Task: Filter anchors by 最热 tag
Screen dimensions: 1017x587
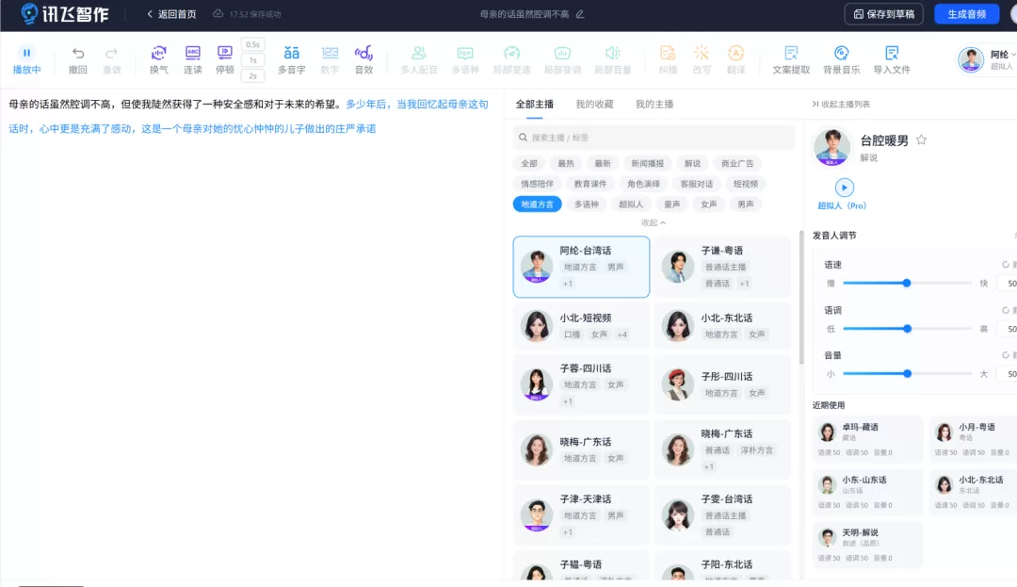Action: point(566,163)
